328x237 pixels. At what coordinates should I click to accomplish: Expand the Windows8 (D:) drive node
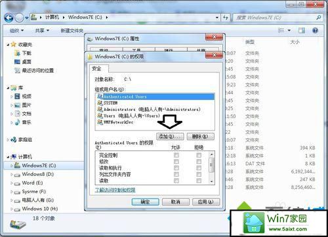pyautogui.click(x=12, y=175)
